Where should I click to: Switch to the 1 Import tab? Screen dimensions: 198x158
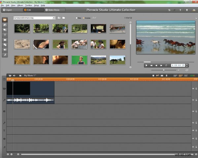[12, 10]
